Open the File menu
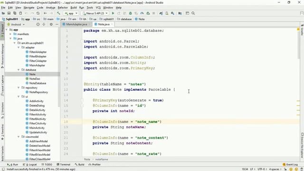Image resolution: width=304 pixels, height=171 pixels. (3, 8)
